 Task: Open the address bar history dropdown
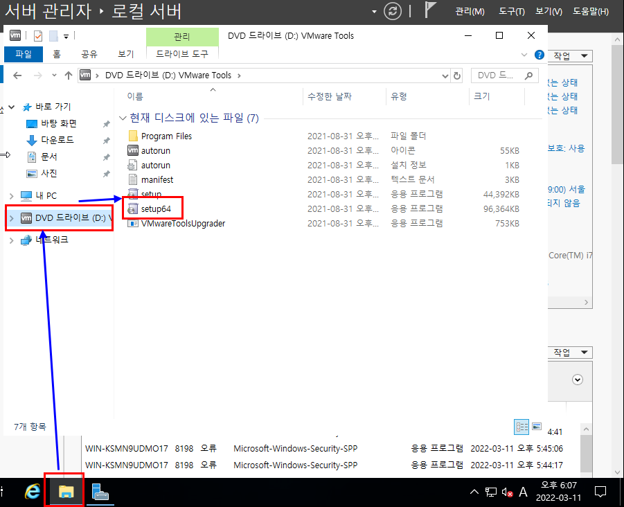point(445,75)
